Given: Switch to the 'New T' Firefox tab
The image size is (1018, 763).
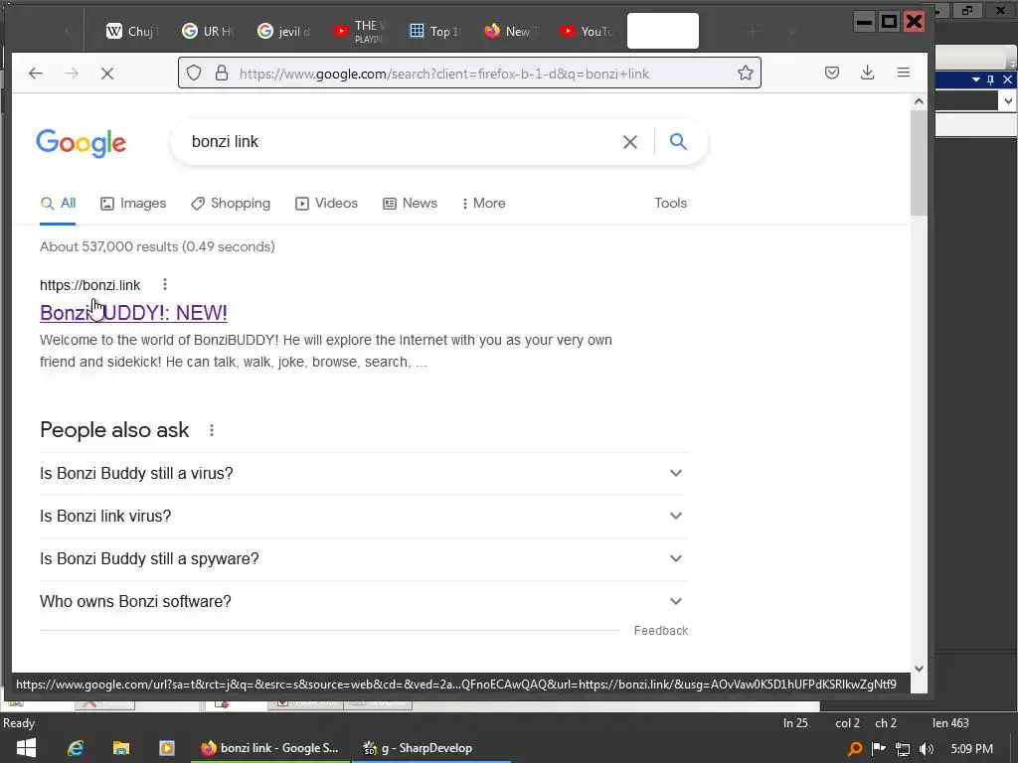Looking at the screenshot, I should (512, 31).
